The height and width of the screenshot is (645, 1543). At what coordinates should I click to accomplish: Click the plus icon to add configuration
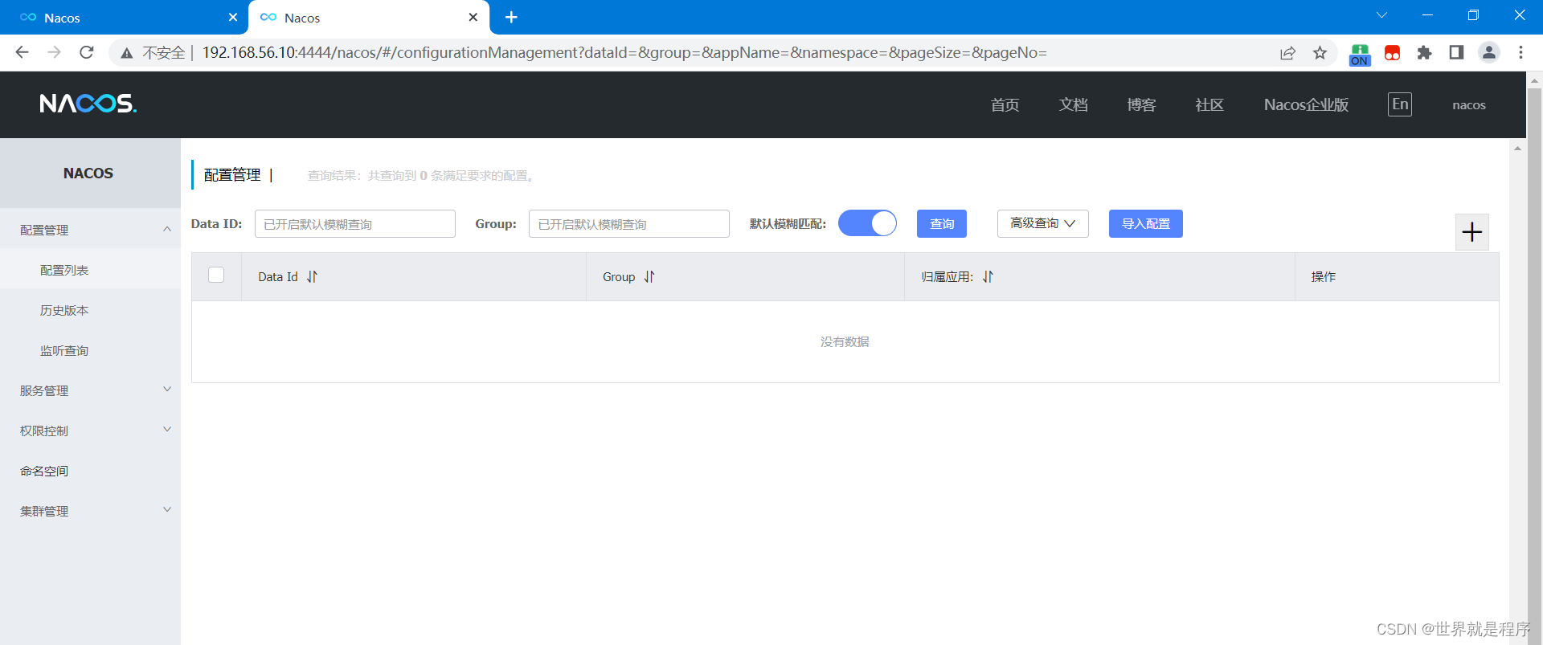coord(1472,232)
